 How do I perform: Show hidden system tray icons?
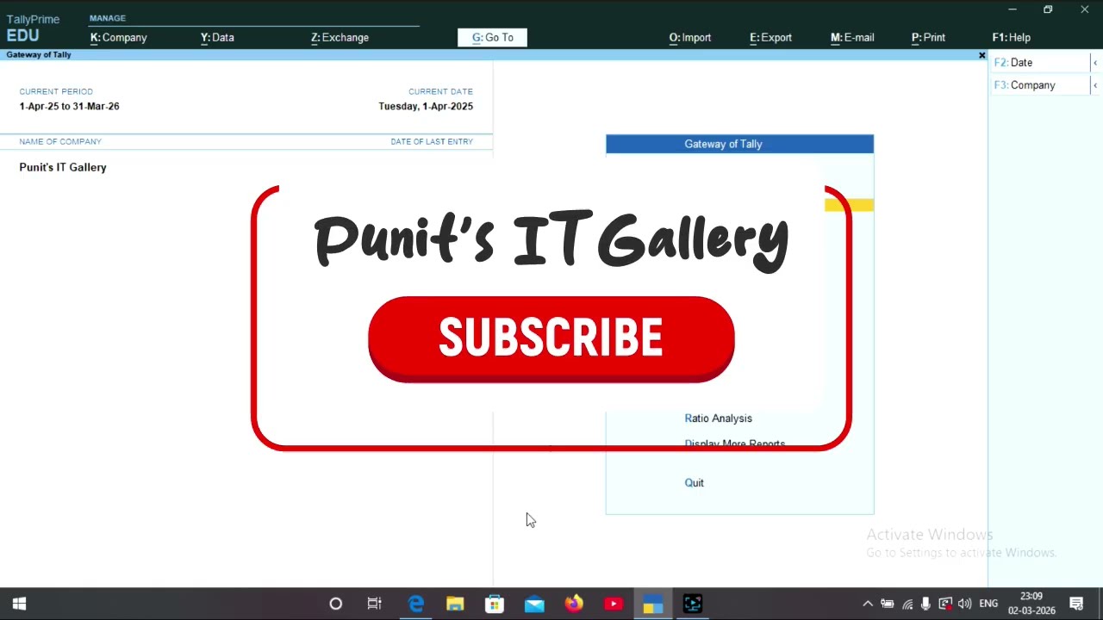tap(868, 604)
